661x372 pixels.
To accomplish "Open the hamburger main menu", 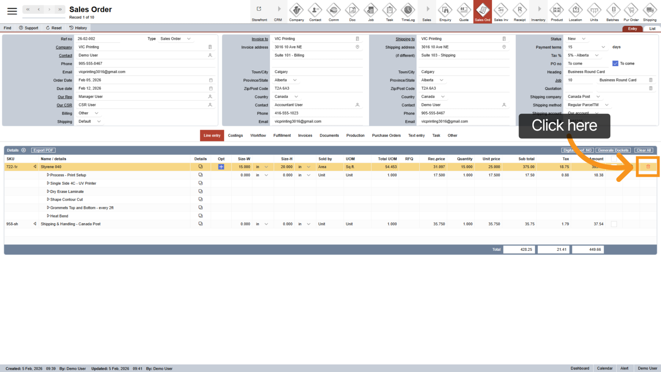I will tap(12, 11).
